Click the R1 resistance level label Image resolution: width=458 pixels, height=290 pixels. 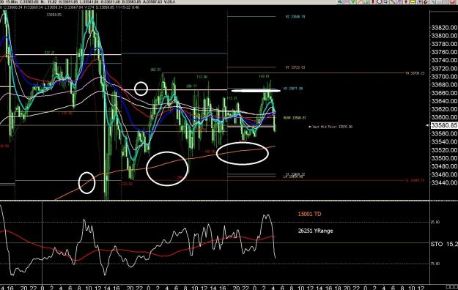coord(295,67)
